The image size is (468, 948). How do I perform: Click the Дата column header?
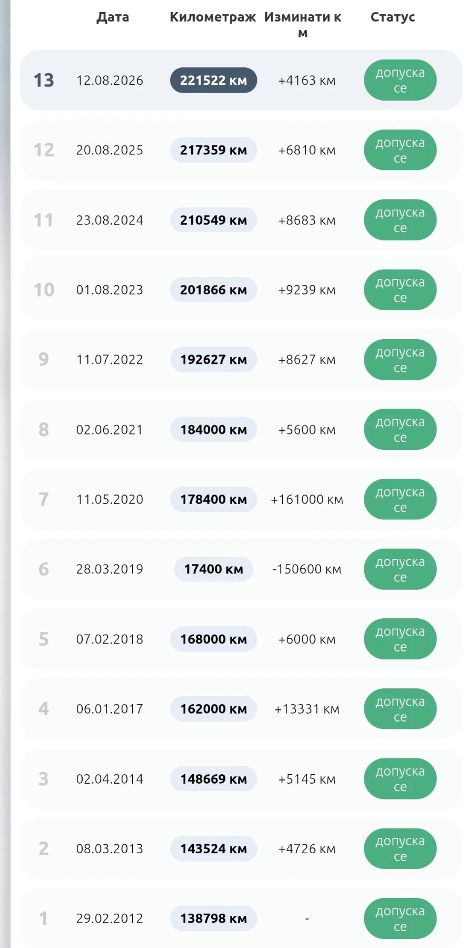(113, 17)
